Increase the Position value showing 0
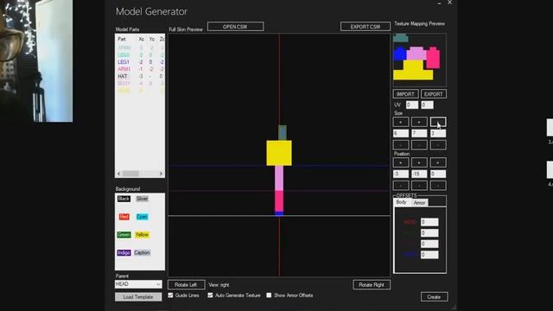 click(x=438, y=162)
